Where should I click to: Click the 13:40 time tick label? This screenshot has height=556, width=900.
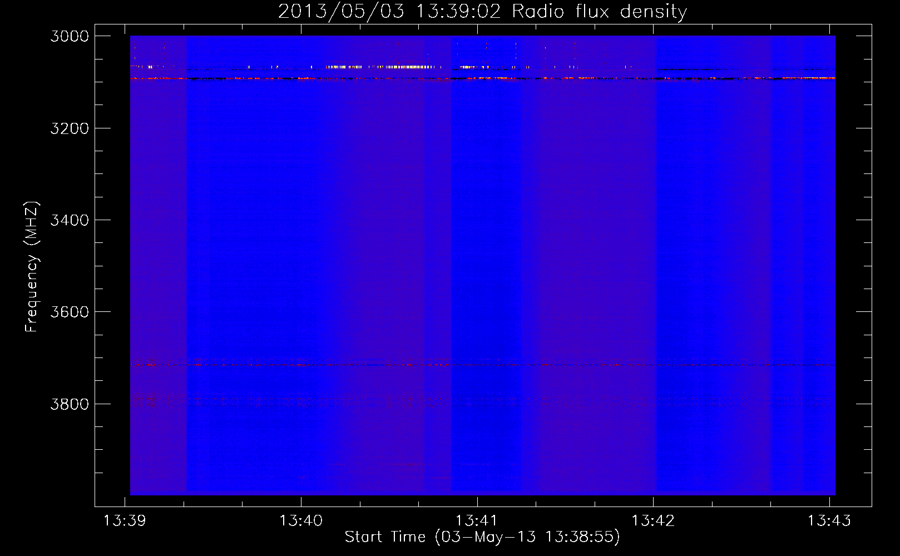[301, 520]
